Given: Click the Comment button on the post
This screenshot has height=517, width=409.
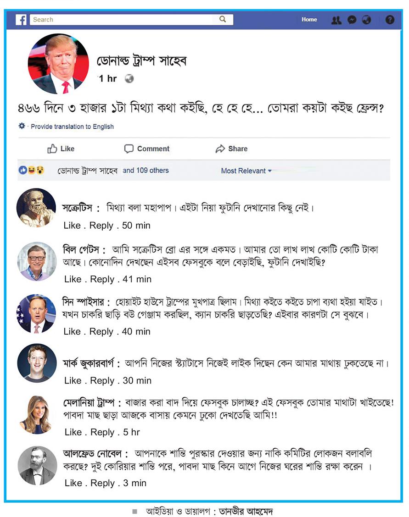Looking at the screenshot, I should coord(147,148).
